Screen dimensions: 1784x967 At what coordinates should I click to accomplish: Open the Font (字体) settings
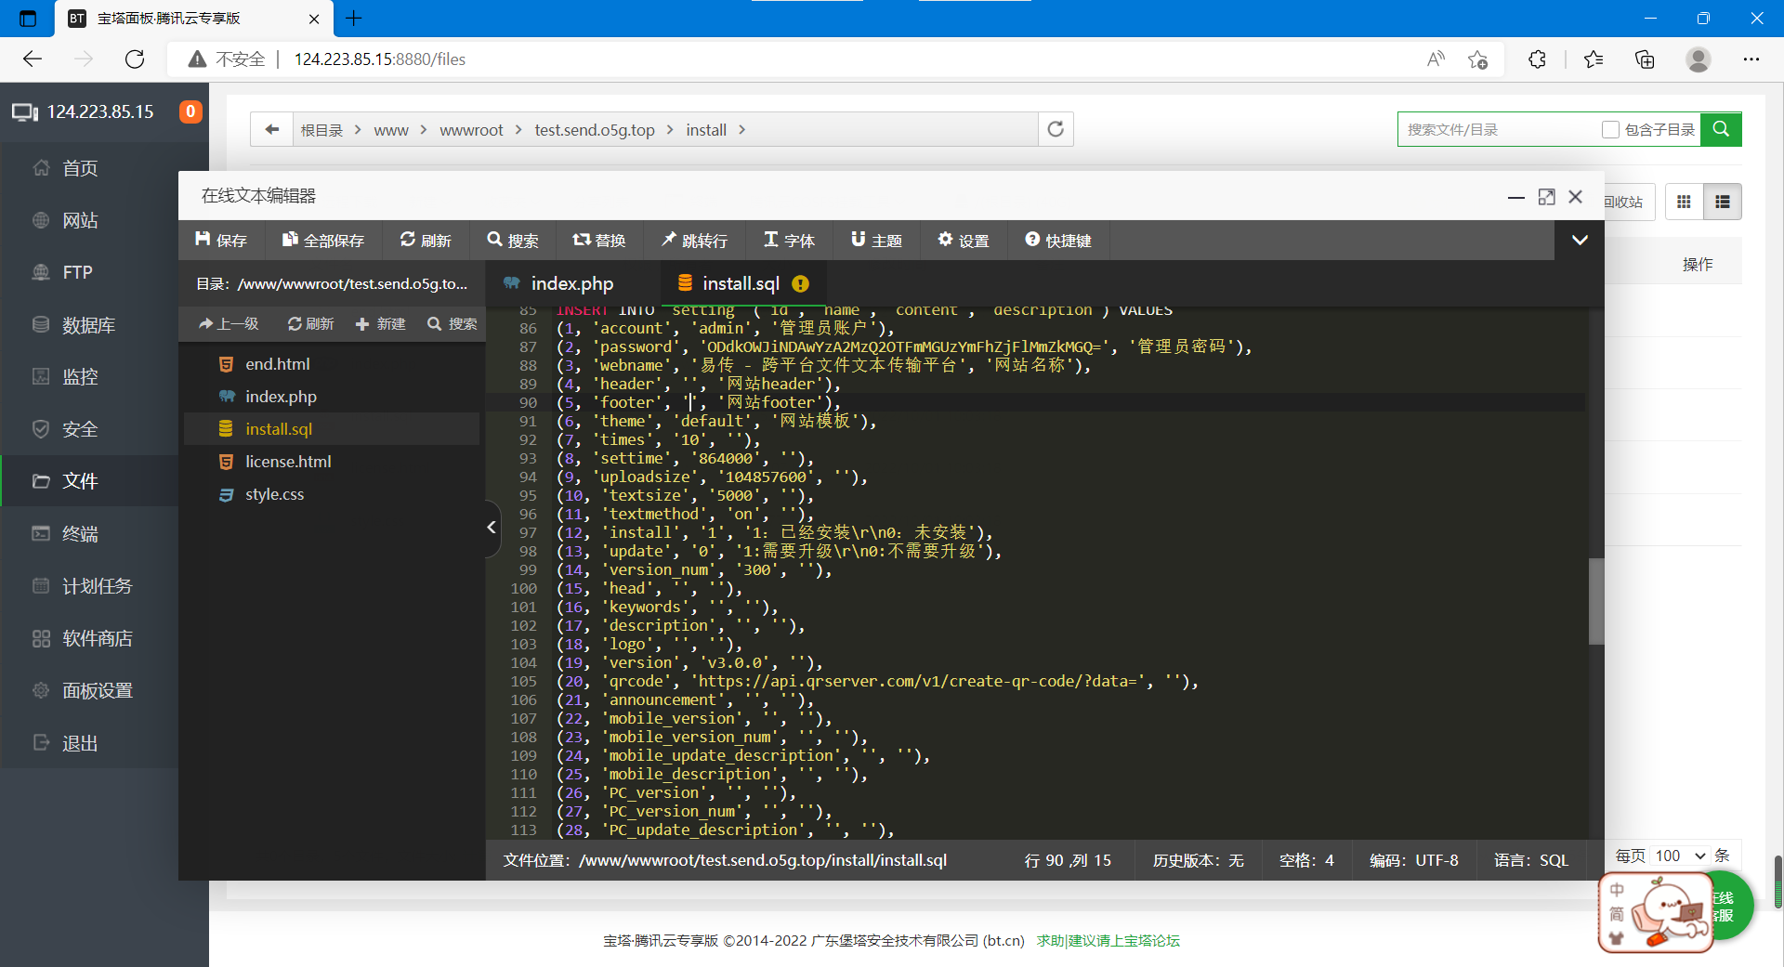788,241
